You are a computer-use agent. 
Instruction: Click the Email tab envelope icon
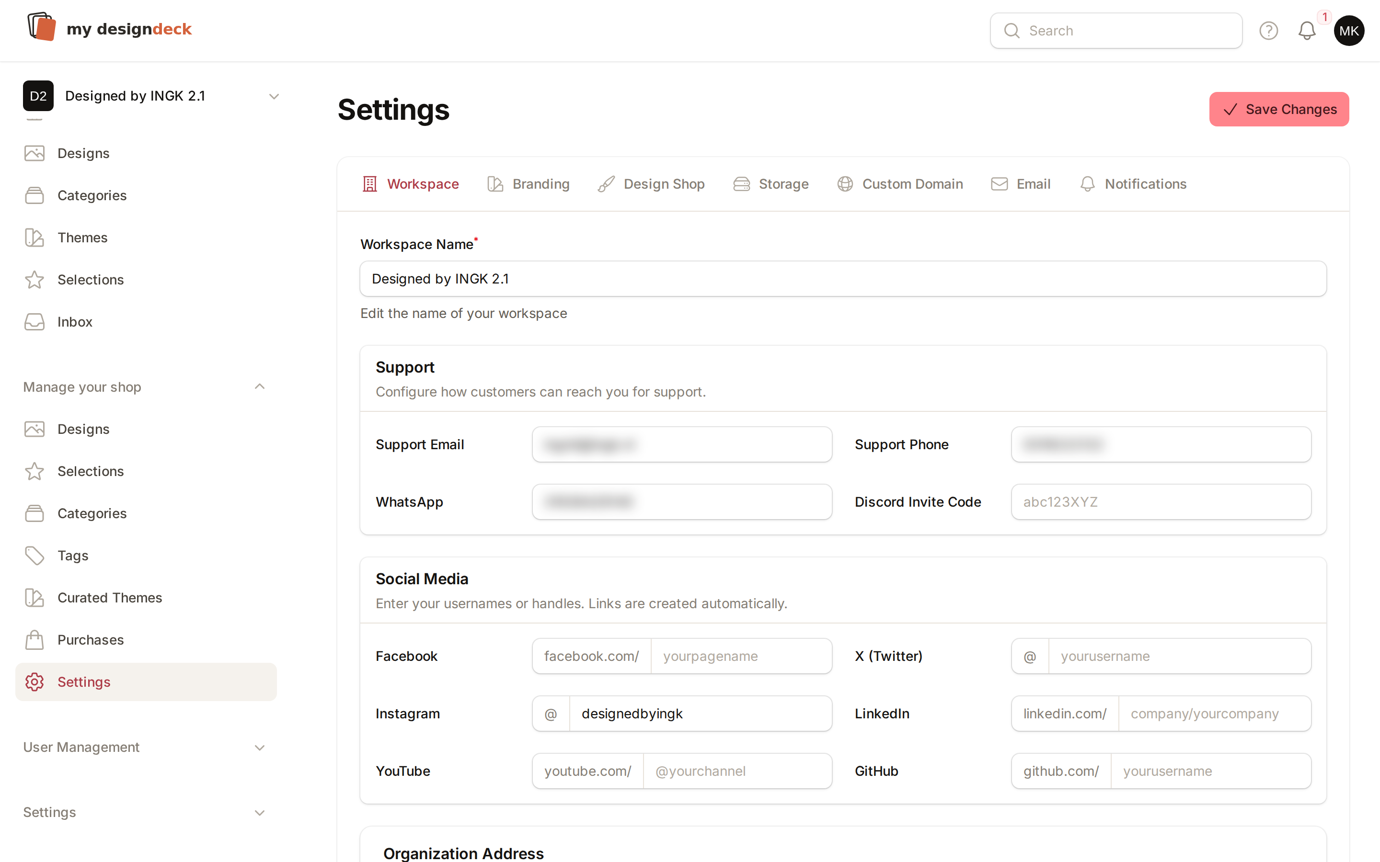coord(999,184)
